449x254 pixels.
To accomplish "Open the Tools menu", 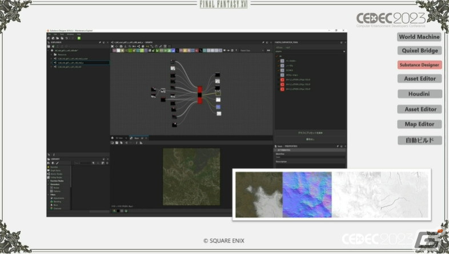I will 62,34.
